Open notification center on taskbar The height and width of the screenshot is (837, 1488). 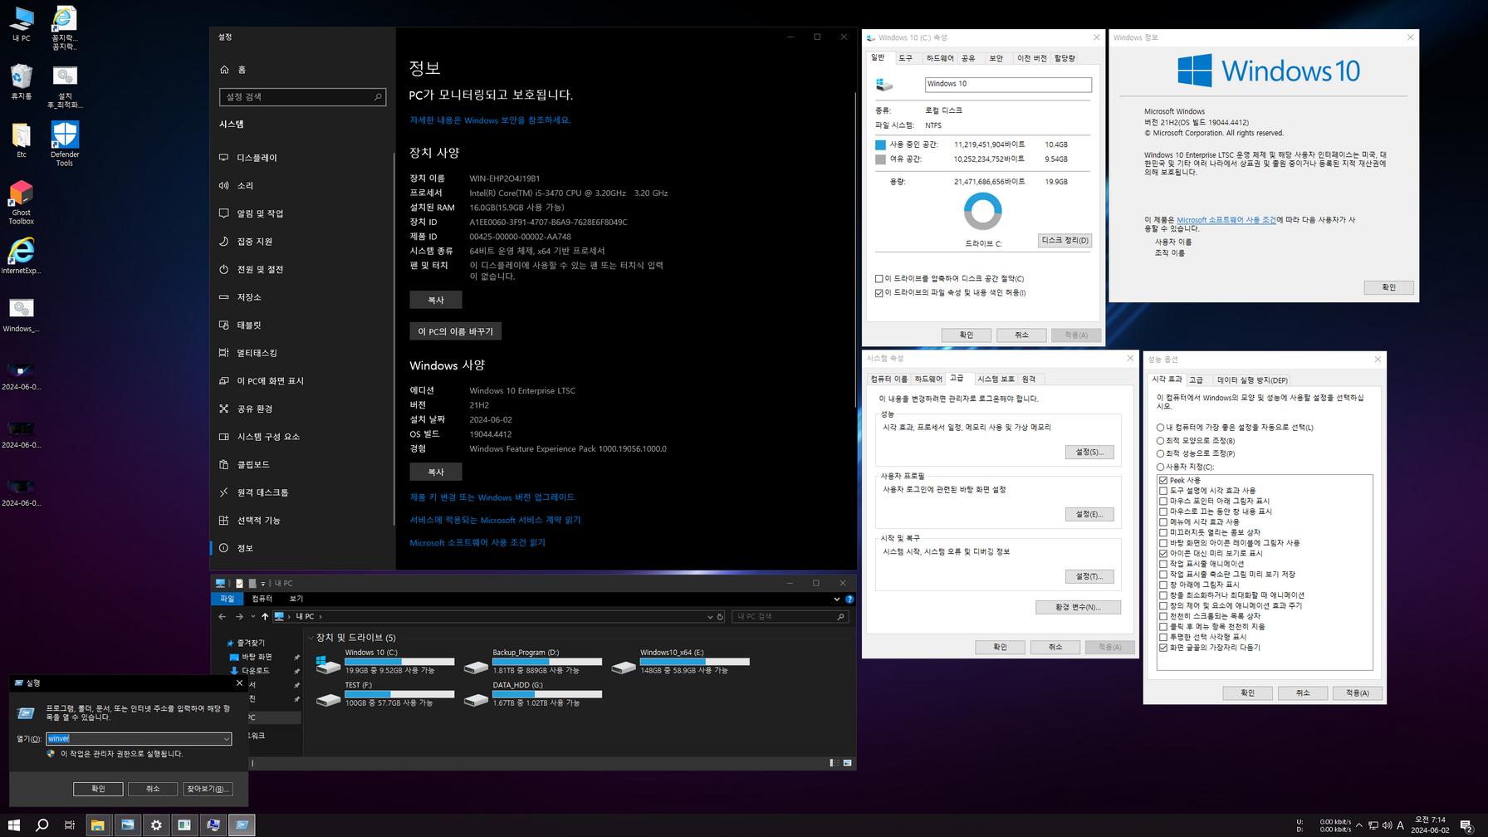1466,825
